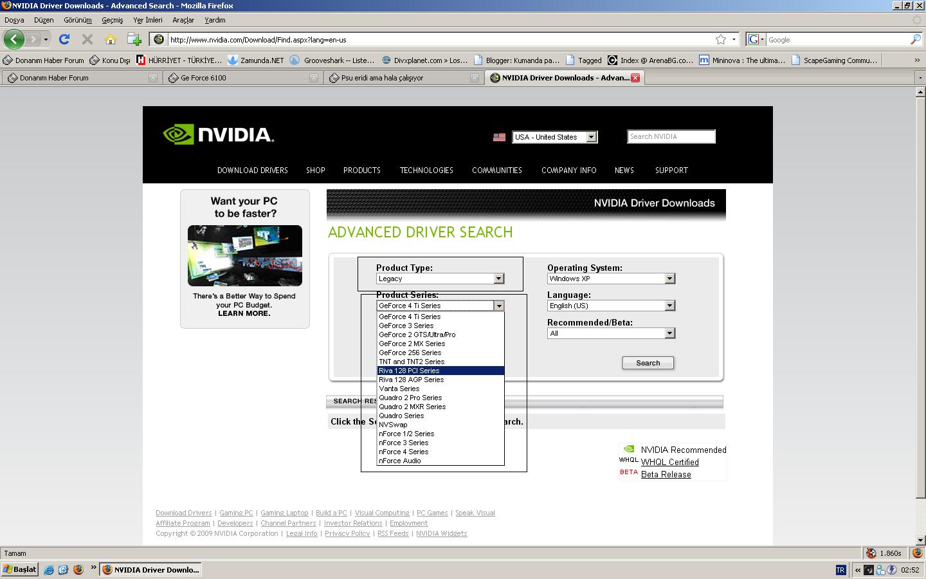926x579 pixels.
Task: Open the Mininova bookmark
Action: tap(742, 60)
